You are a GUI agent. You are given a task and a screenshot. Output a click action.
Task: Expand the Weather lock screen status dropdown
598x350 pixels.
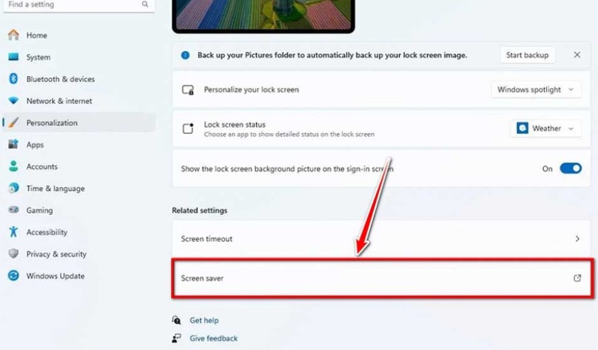click(x=545, y=128)
